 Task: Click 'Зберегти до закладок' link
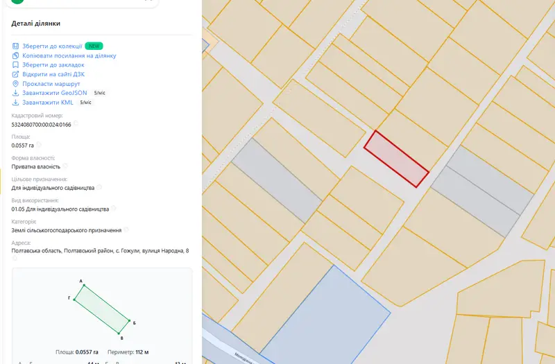tap(53, 64)
